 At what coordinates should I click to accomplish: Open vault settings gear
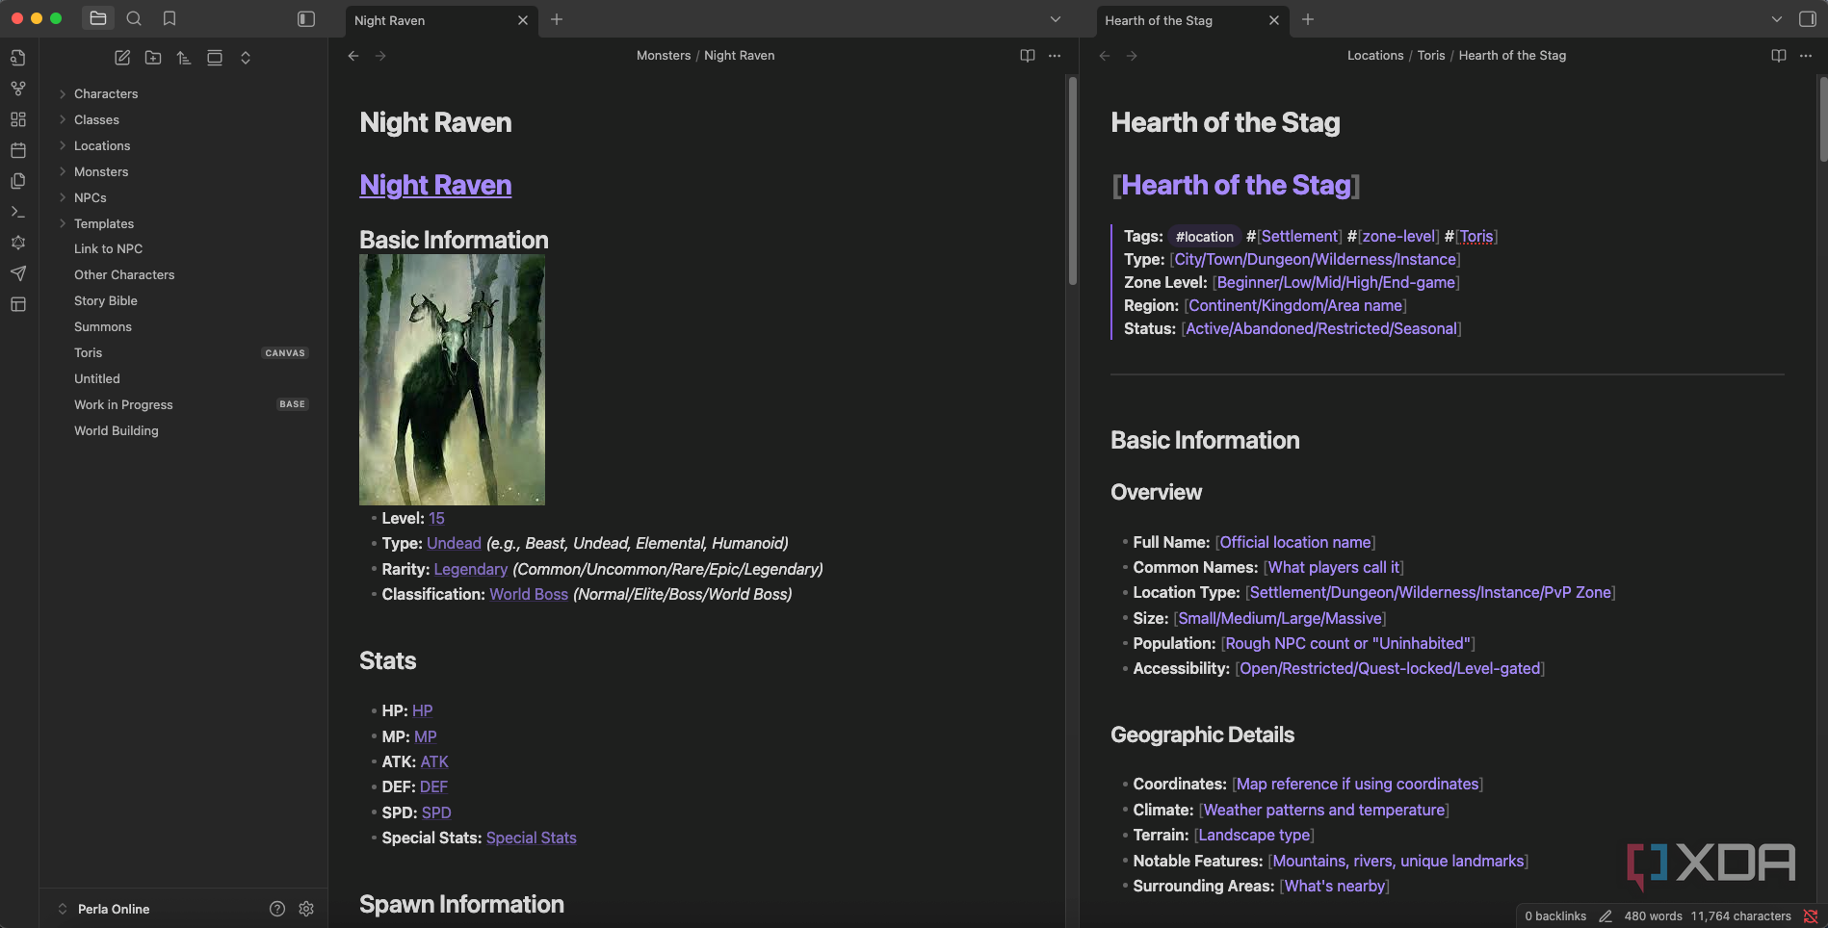(306, 909)
